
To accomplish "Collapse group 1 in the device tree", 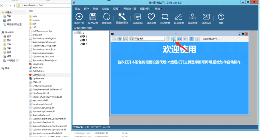I will point(75,33).
